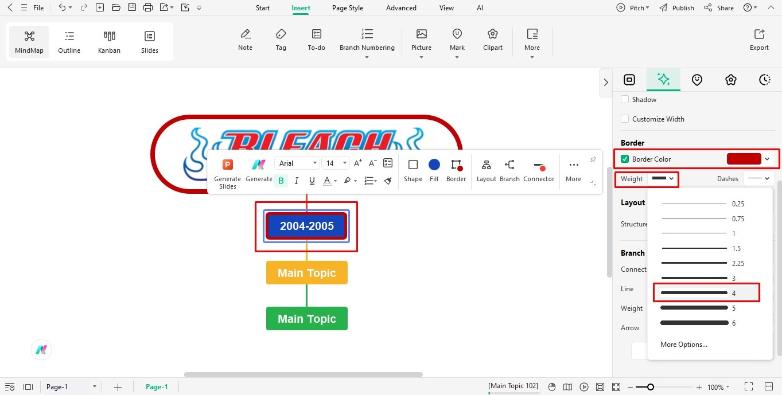
Task: Open Branch option in floating toolbar
Action: [x=509, y=171]
